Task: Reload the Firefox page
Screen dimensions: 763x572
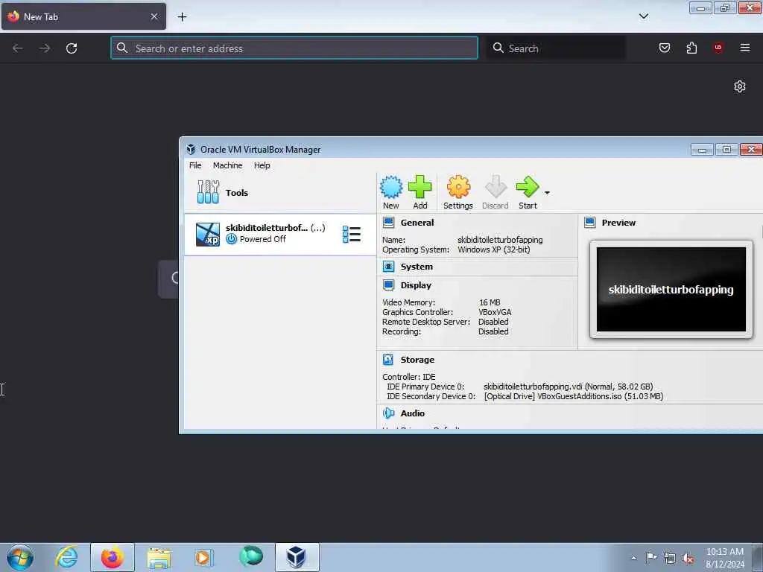Action: (72, 48)
